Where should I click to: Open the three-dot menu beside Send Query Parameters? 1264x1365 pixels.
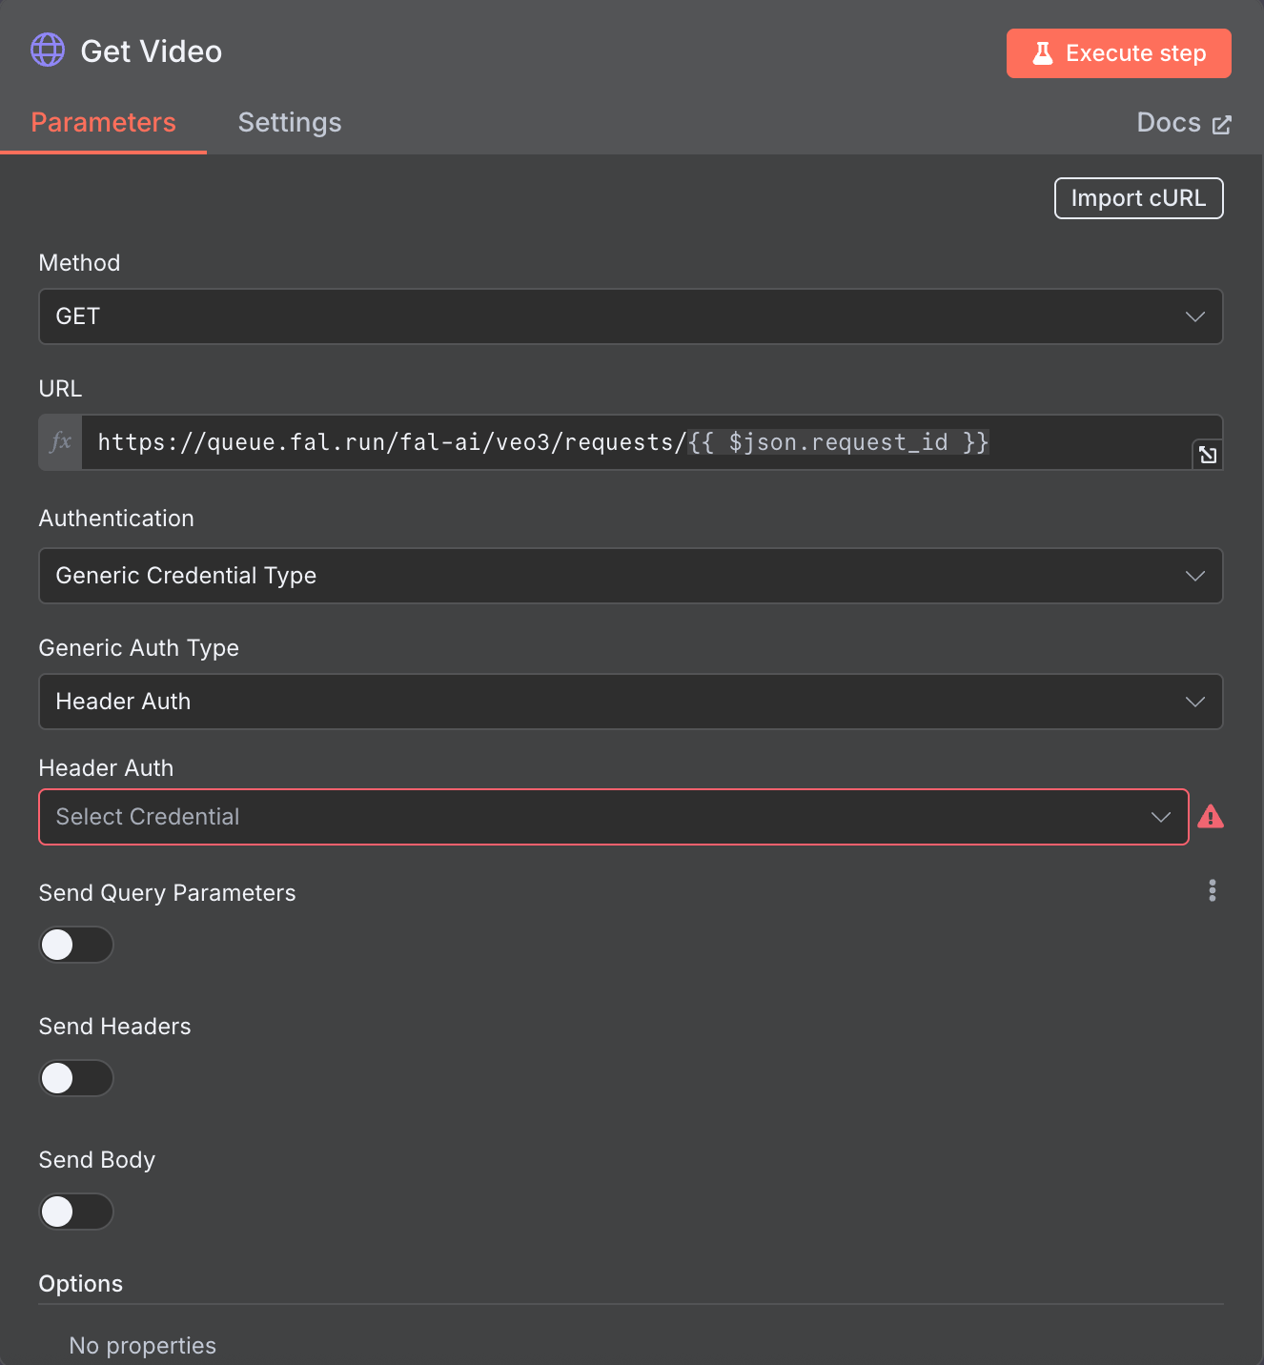[x=1213, y=890]
